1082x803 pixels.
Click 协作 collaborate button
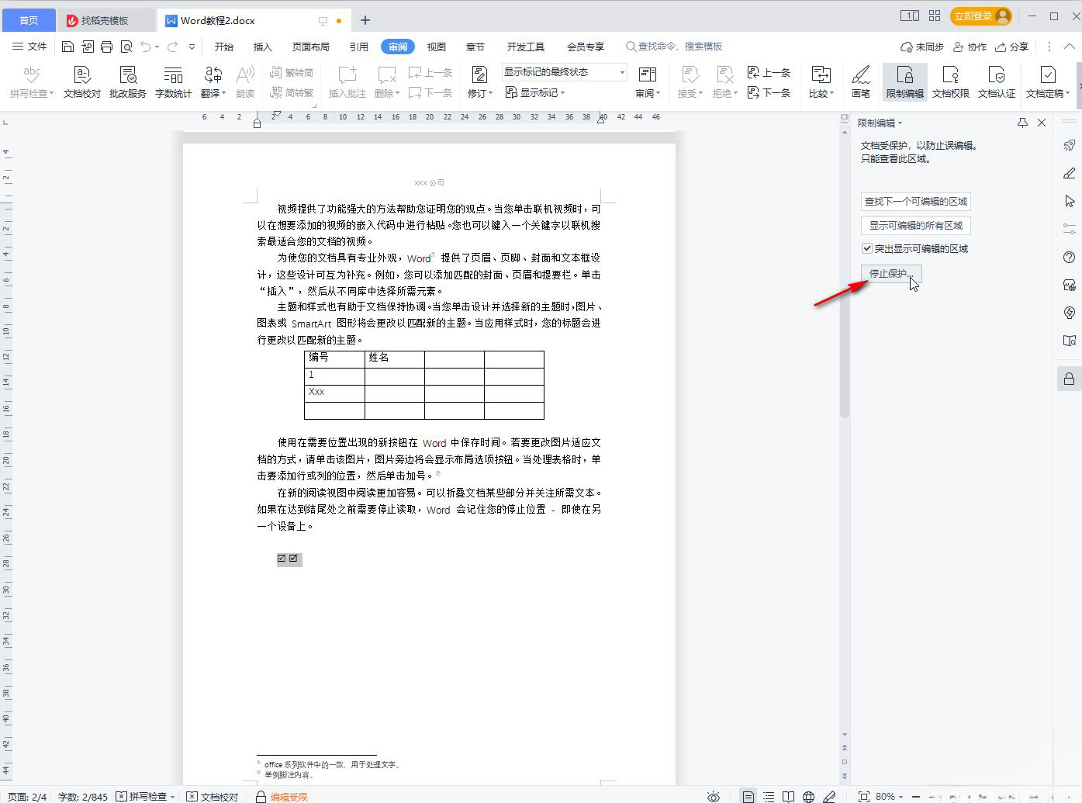click(x=970, y=47)
